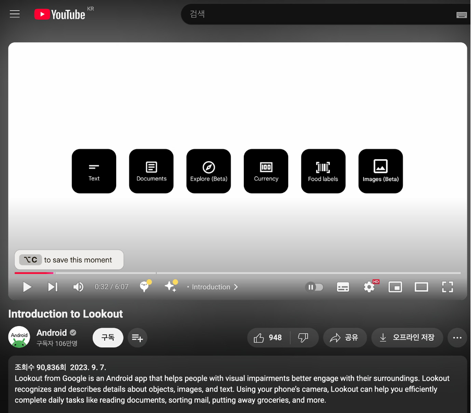Open the on-screen keyboard icon in search
The image size is (471, 413).
click(x=462, y=15)
